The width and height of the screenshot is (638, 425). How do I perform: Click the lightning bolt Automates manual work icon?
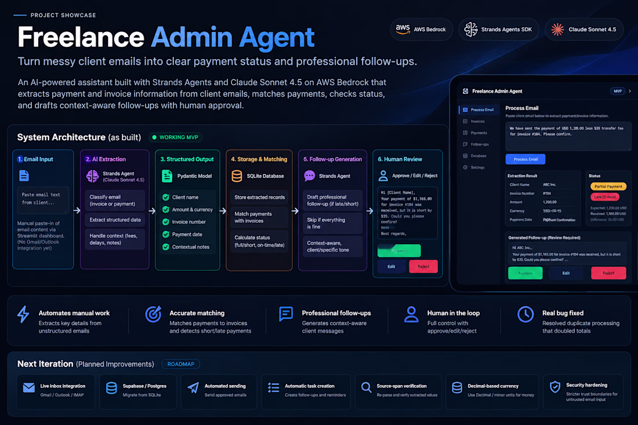pyautogui.click(x=23, y=314)
